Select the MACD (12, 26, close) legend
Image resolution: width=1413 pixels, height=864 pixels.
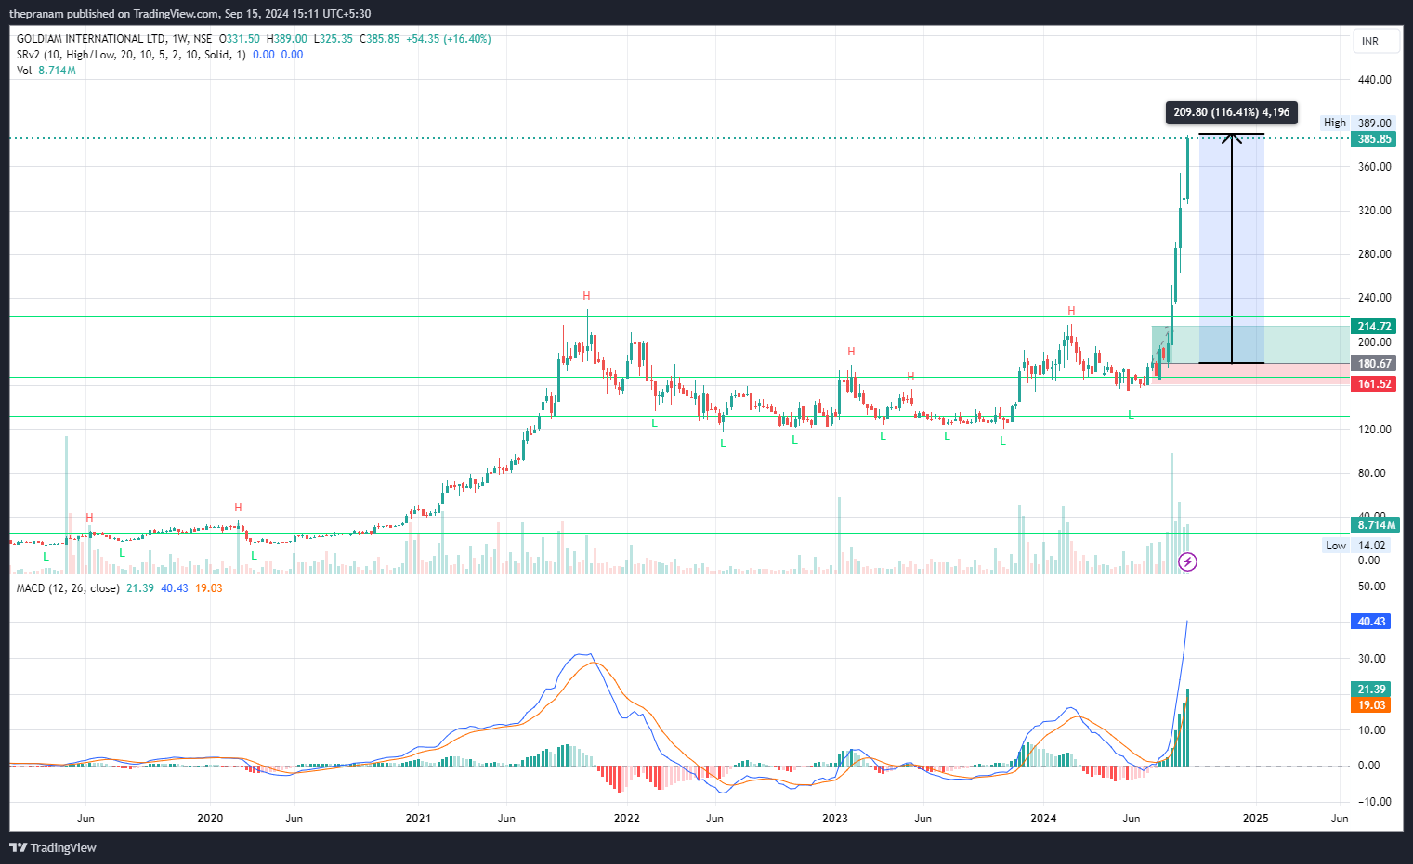(68, 588)
